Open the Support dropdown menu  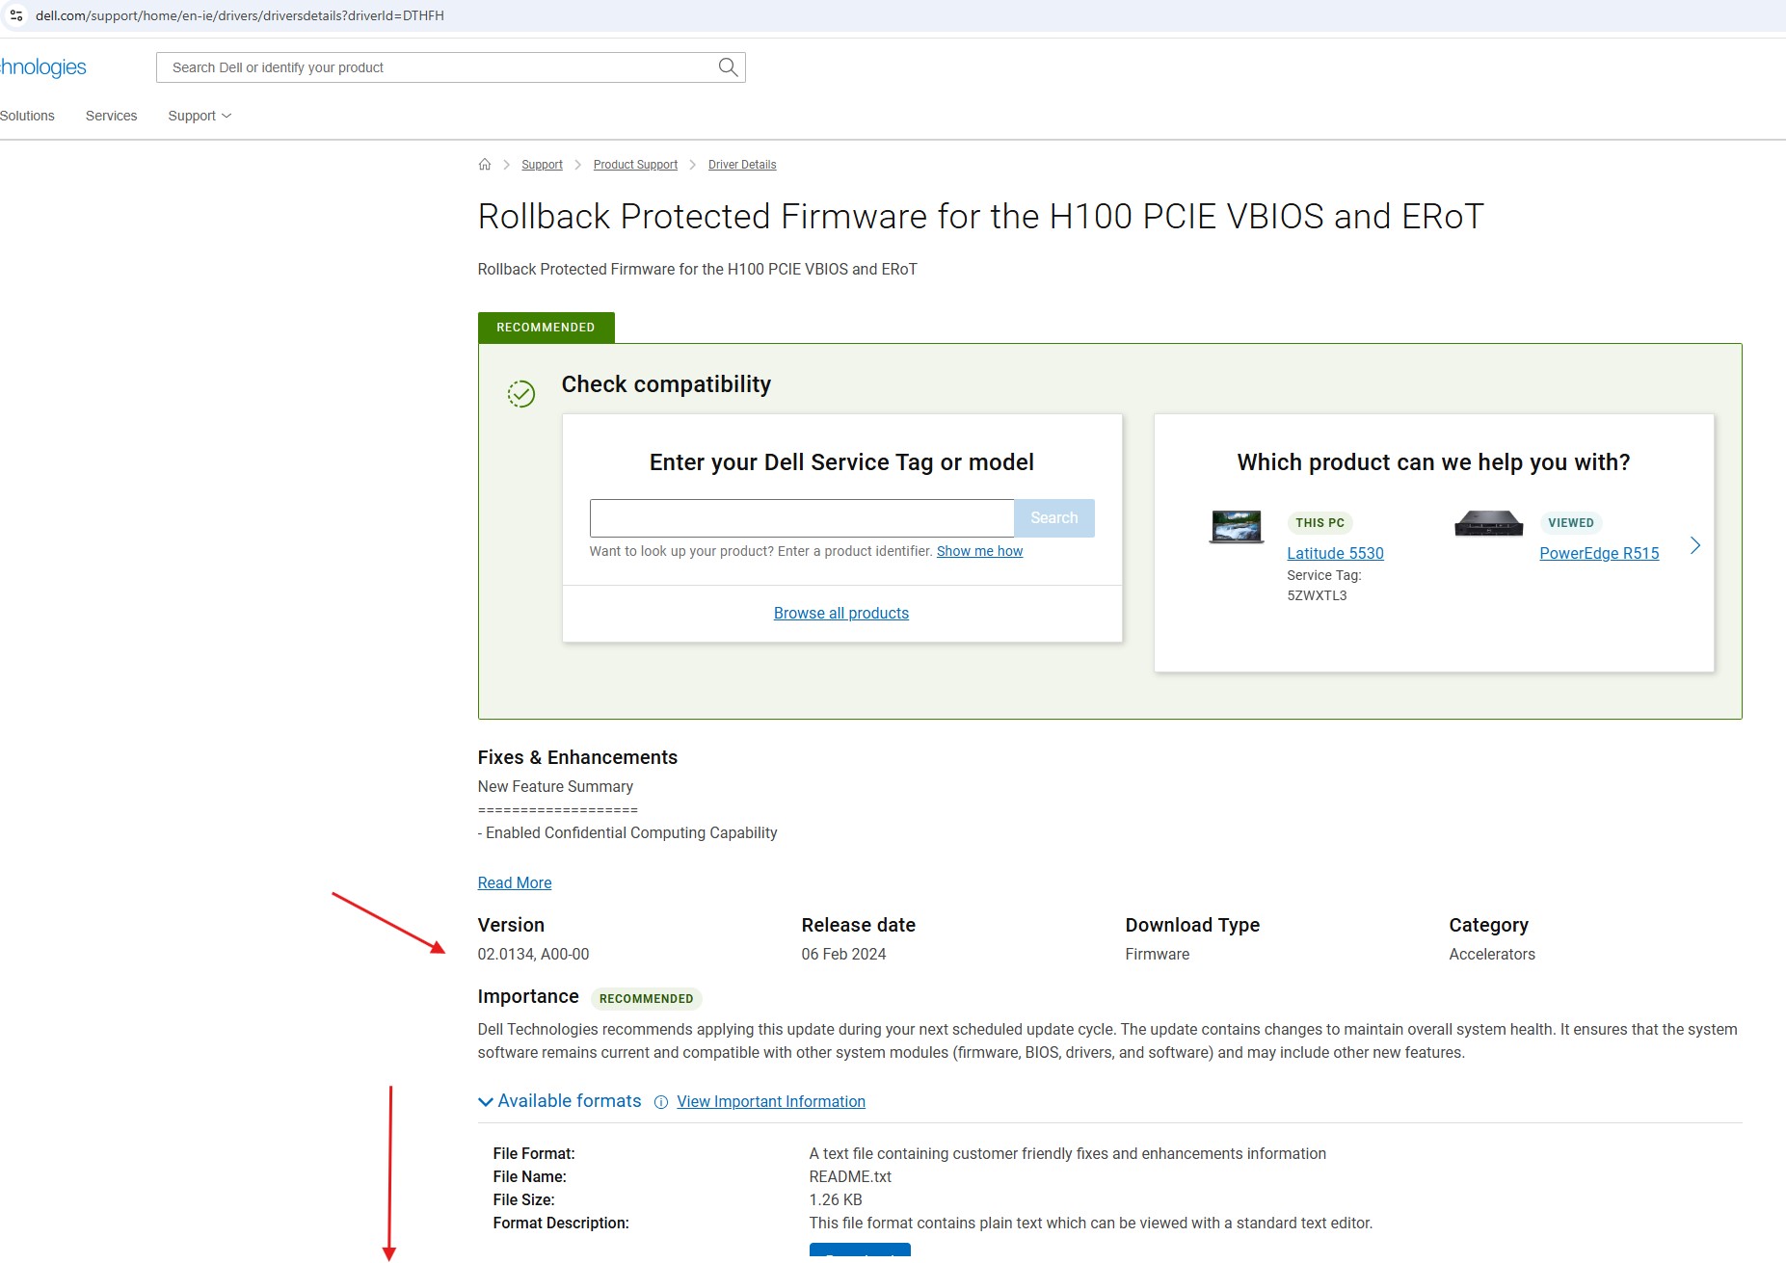[199, 115]
